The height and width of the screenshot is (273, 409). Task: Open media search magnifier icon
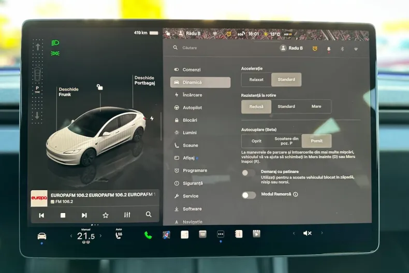149,214
